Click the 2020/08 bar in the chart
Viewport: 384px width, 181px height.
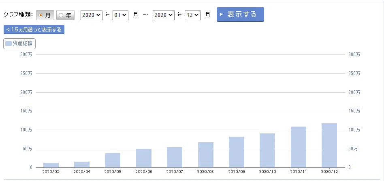click(x=206, y=155)
